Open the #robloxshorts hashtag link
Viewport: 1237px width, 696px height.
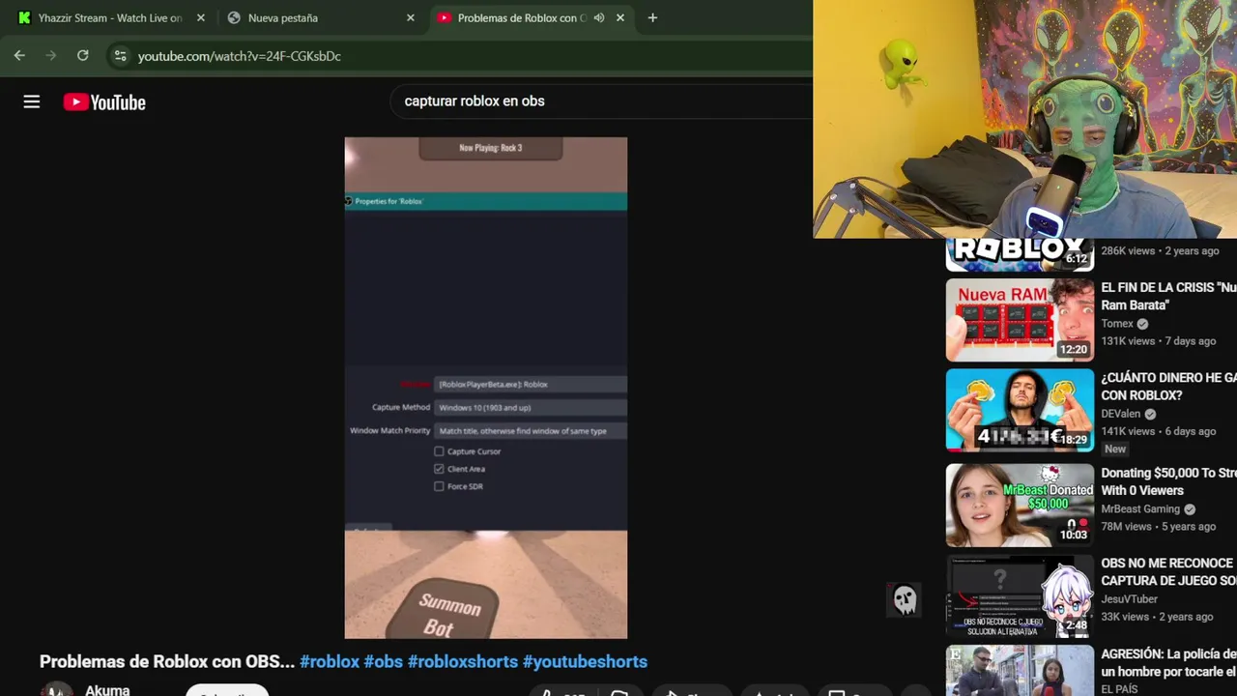(x=463, y=662)
